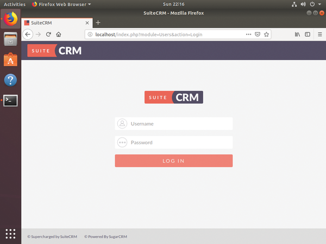Screen dimensions: 326x244
Task: Click the user avatar icon in Username field
Action: click(122, 124)
